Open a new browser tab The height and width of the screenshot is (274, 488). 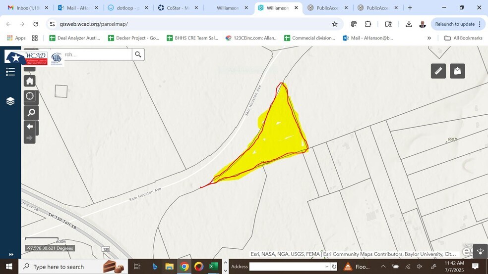(410, 8)
